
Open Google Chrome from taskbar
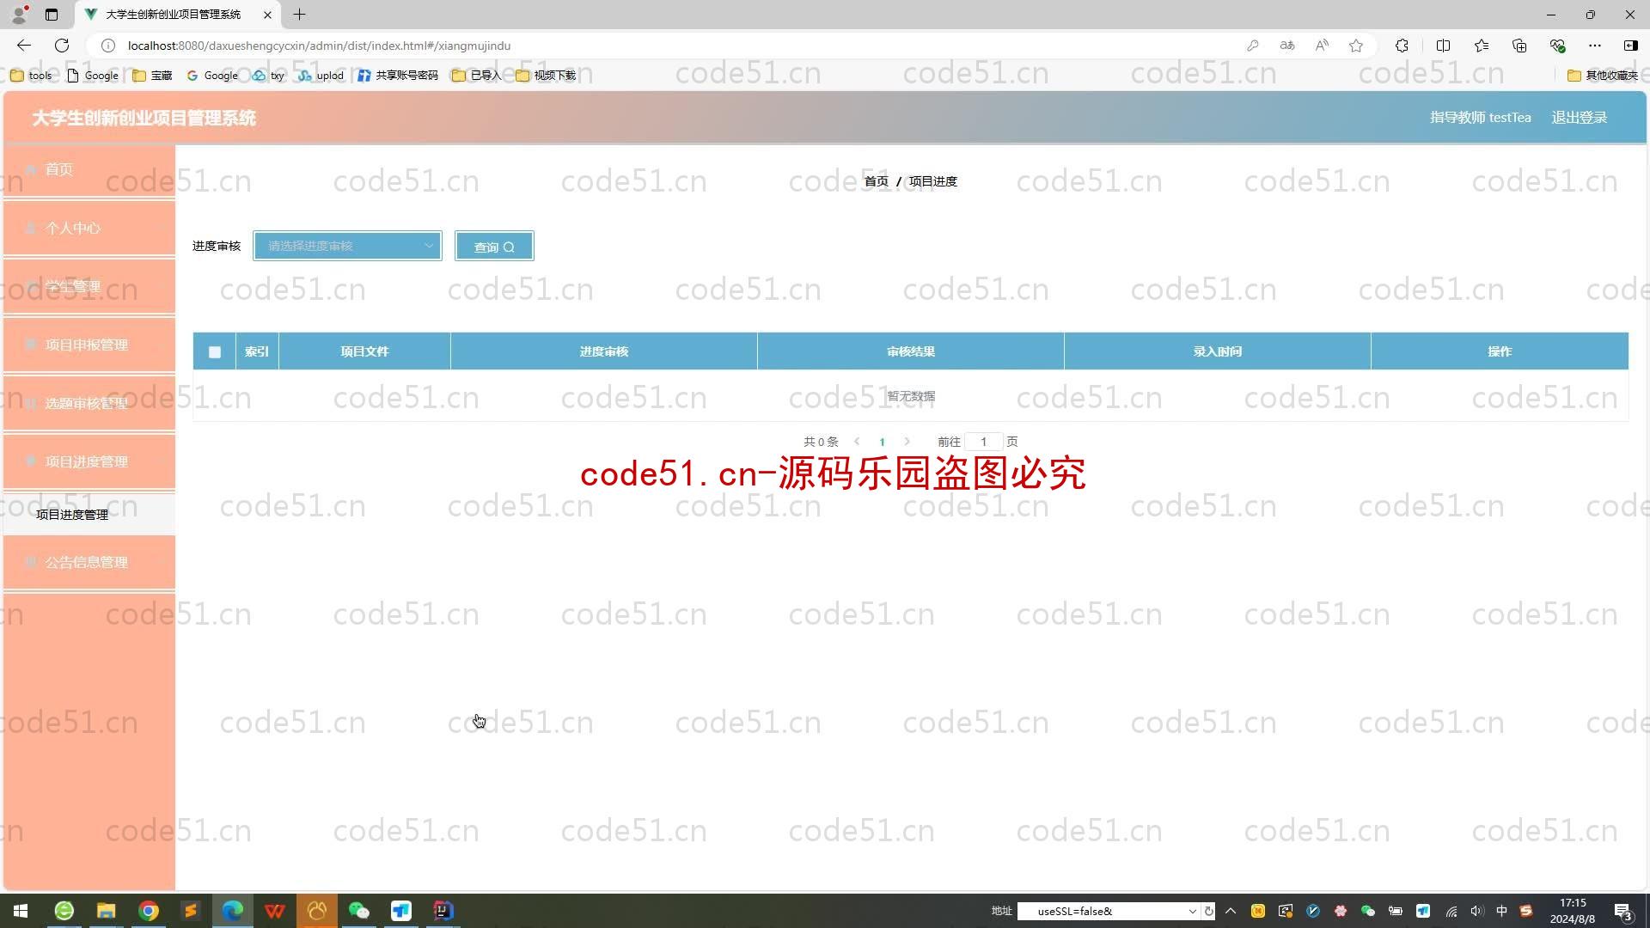pyautogui.click(x=149, y=911)
